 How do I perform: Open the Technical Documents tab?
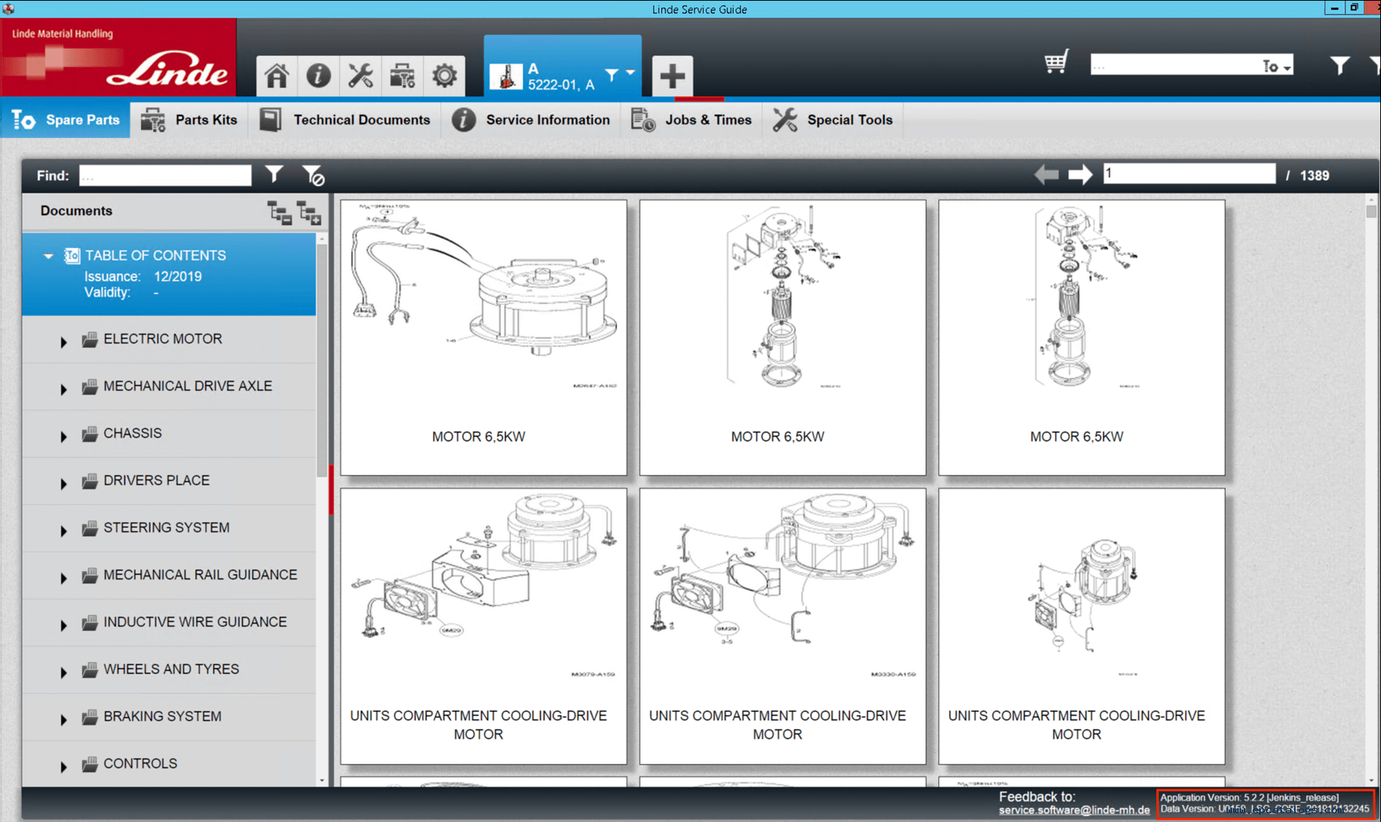pos(345,120)
